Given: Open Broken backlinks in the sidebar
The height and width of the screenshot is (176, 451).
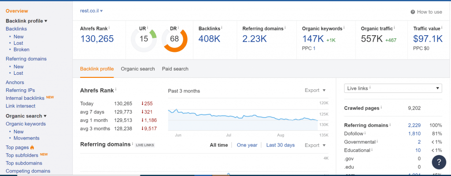Looking at the screenshot, I should (x=21, y=49).
